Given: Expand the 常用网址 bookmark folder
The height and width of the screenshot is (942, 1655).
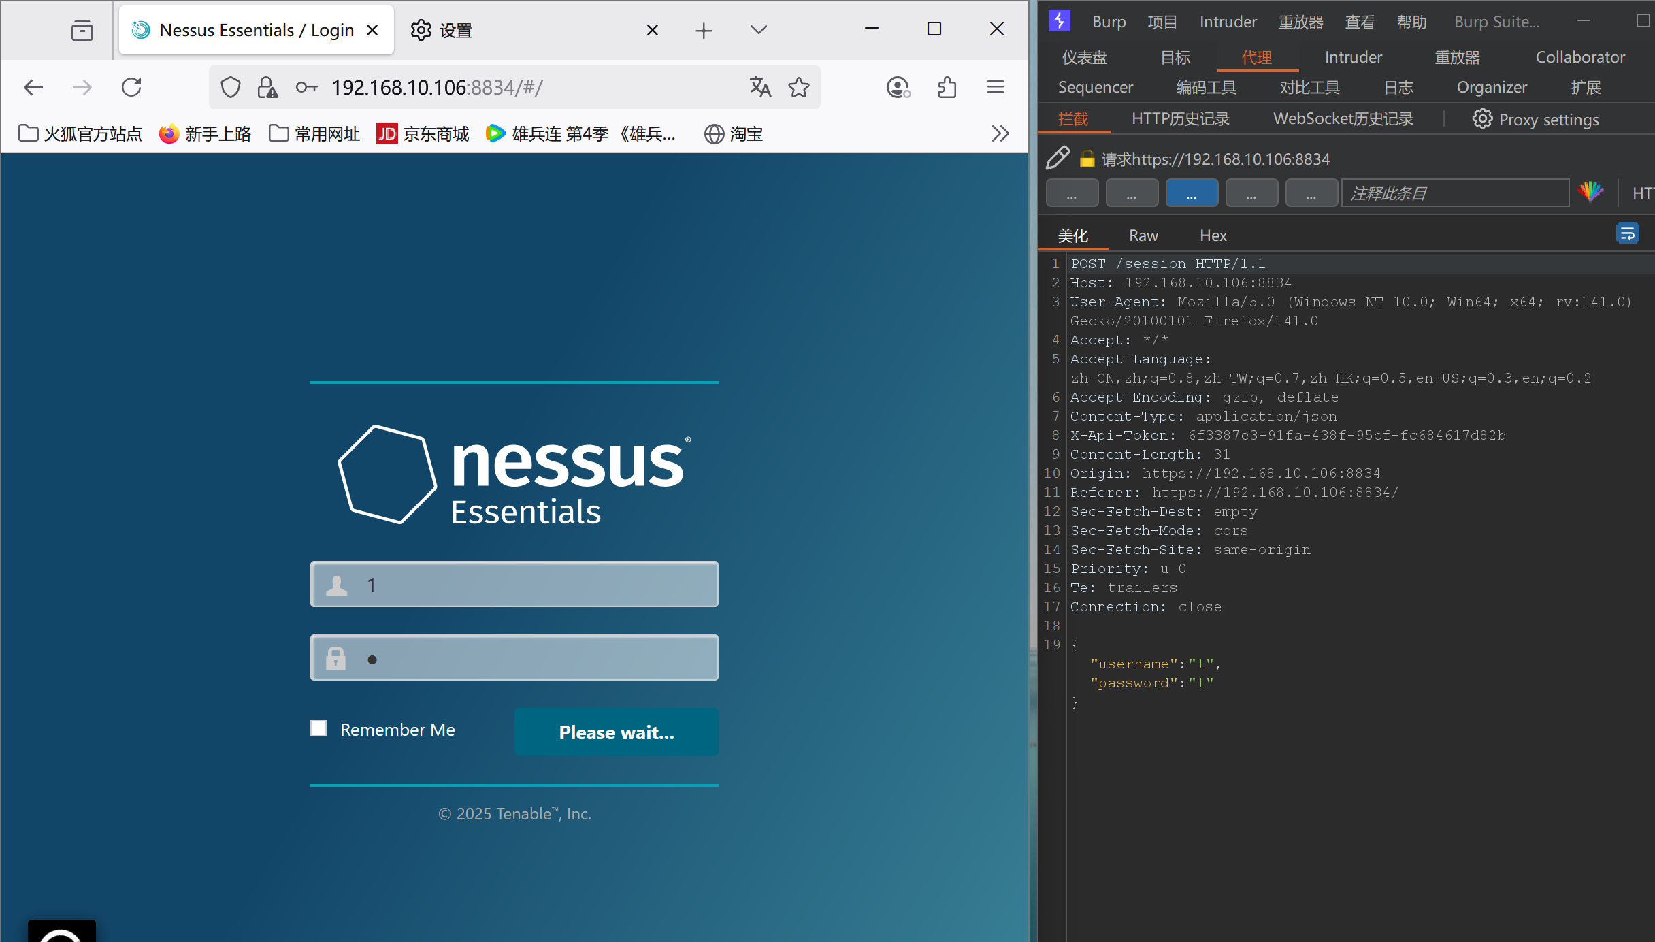Looking at the screenshot, I should pyautogui.click(x=314, y=133).
